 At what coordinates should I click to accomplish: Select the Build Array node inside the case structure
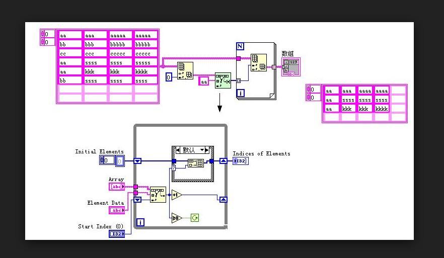pos(195,162)
